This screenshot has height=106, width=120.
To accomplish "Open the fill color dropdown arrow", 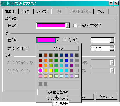I will click(68, 25).
